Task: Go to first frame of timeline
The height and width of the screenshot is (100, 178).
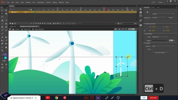Action: [x=36, y=23]
